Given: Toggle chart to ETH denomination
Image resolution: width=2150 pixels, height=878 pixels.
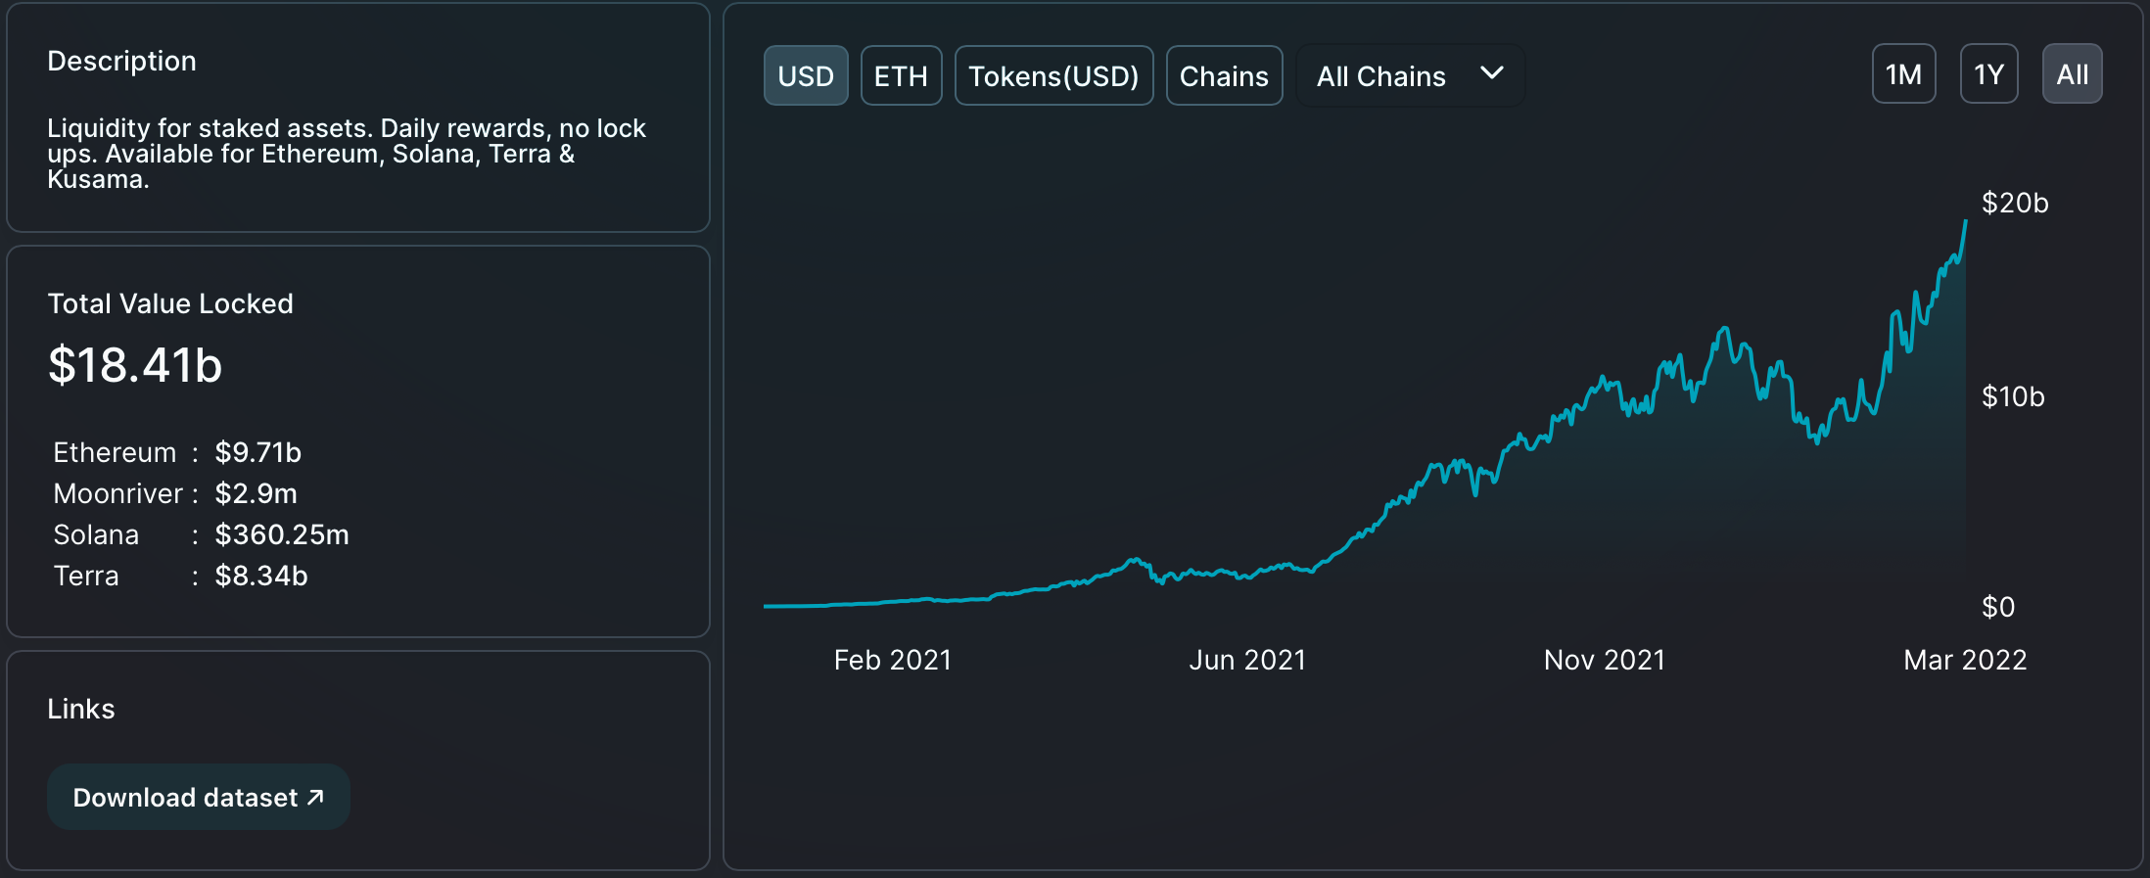Looking at the screenshot, I should (901, 75).
